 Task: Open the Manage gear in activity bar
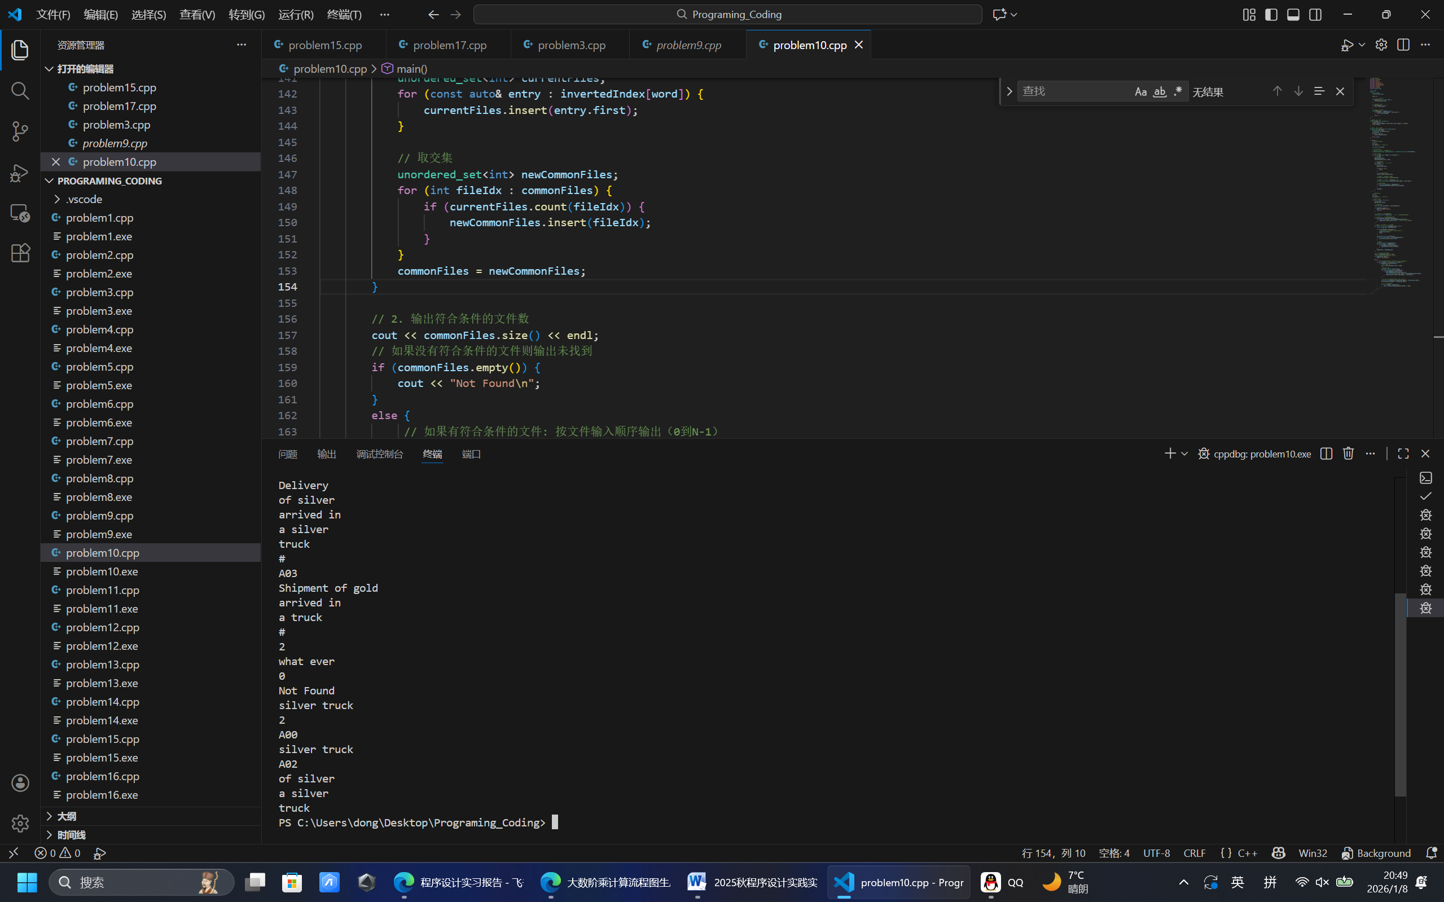pos(20,823)
